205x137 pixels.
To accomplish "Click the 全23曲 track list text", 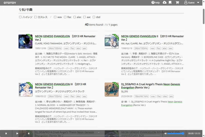I will (x=66, y=59).
